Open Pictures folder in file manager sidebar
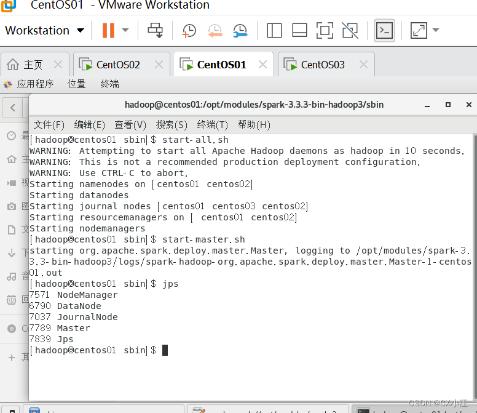 (x=12, y=207)
